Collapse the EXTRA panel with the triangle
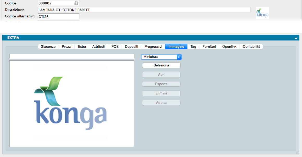 296,38
